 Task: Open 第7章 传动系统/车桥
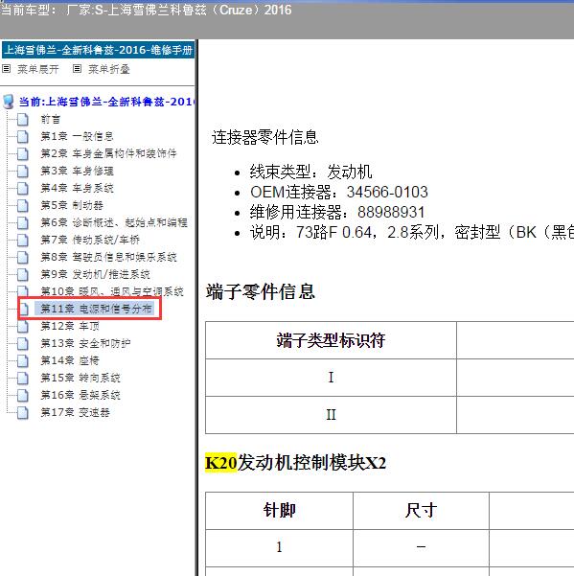point(90,240)
